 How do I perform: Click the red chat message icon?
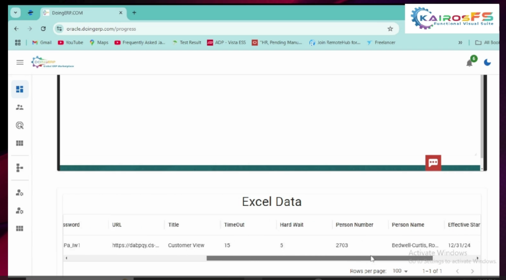point(433,163)
